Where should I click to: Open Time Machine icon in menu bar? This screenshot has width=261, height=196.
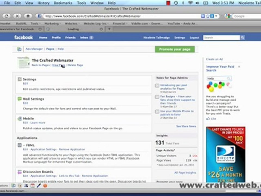click(176, 3)
